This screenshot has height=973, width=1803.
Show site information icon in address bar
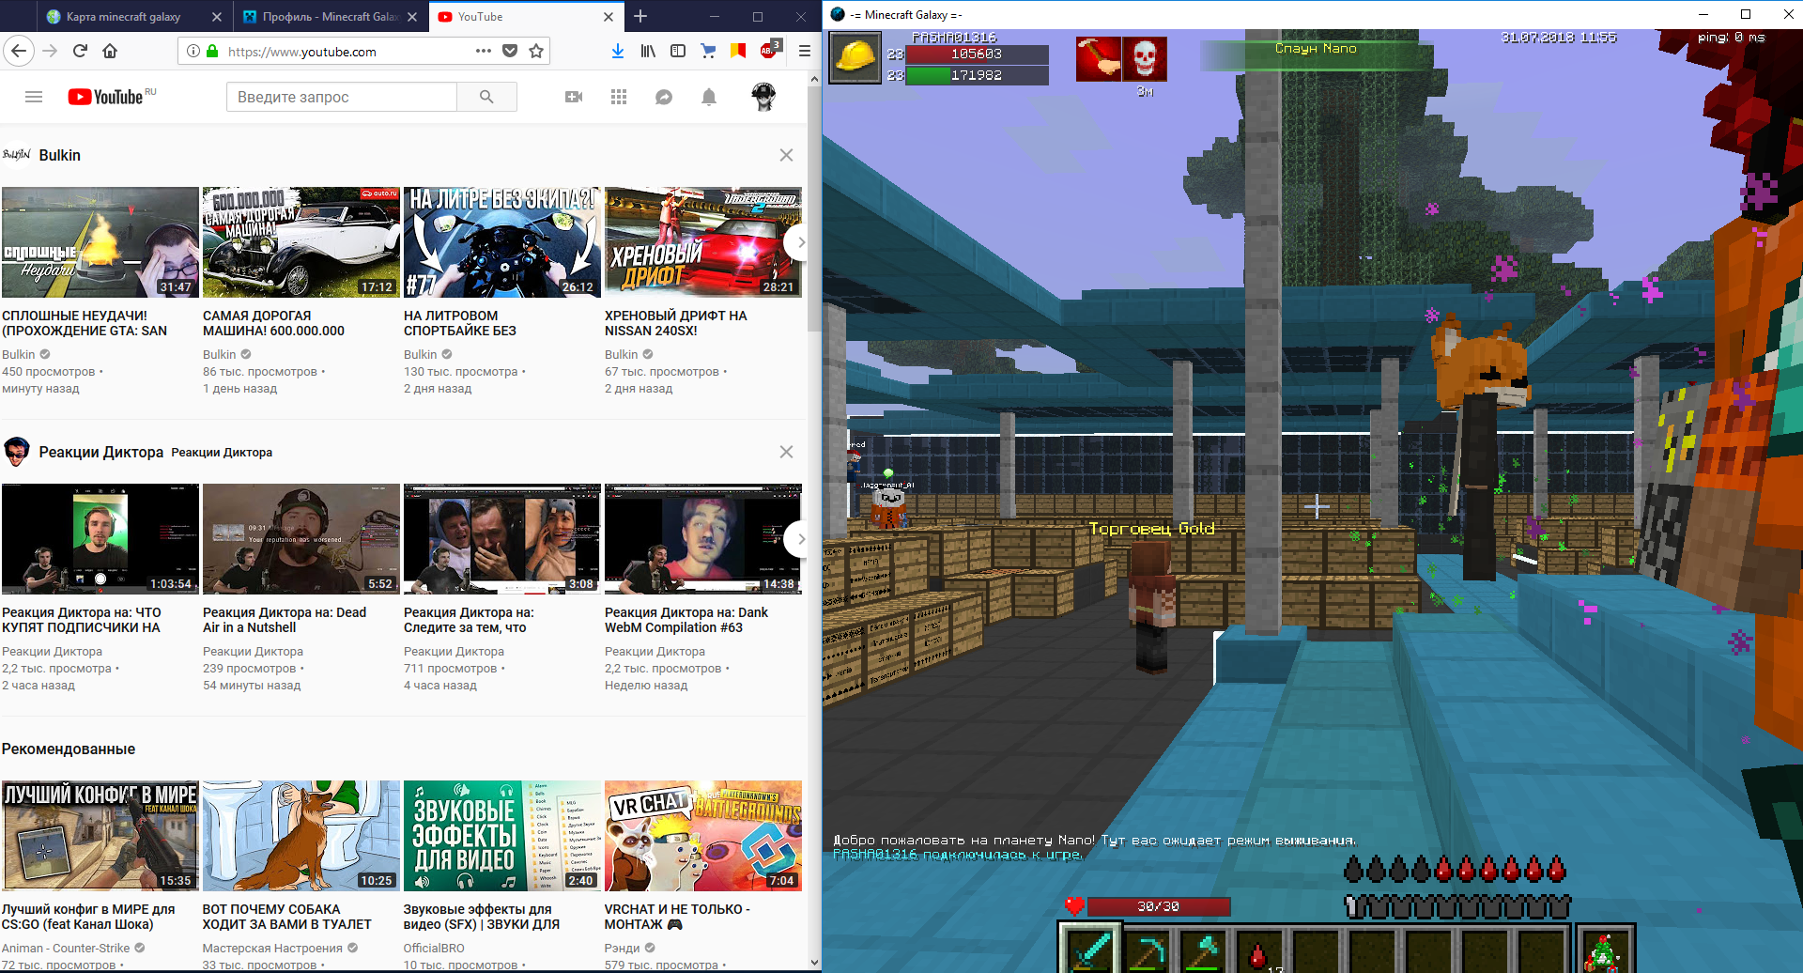pos(193,51)
